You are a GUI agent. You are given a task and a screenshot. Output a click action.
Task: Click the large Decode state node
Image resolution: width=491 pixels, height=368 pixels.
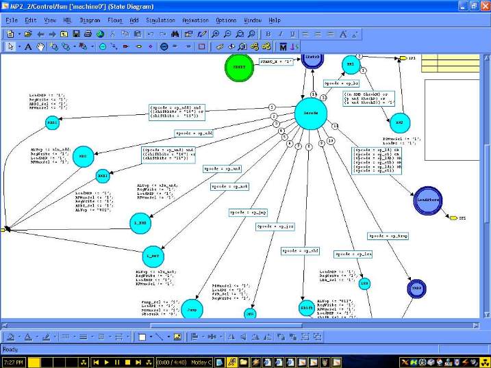point(311,113)
